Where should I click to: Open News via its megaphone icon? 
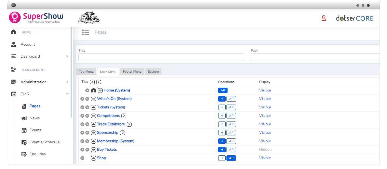click(24, 118)
